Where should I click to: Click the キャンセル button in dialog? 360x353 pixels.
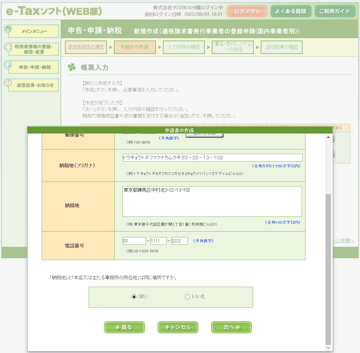click(178, 327)
